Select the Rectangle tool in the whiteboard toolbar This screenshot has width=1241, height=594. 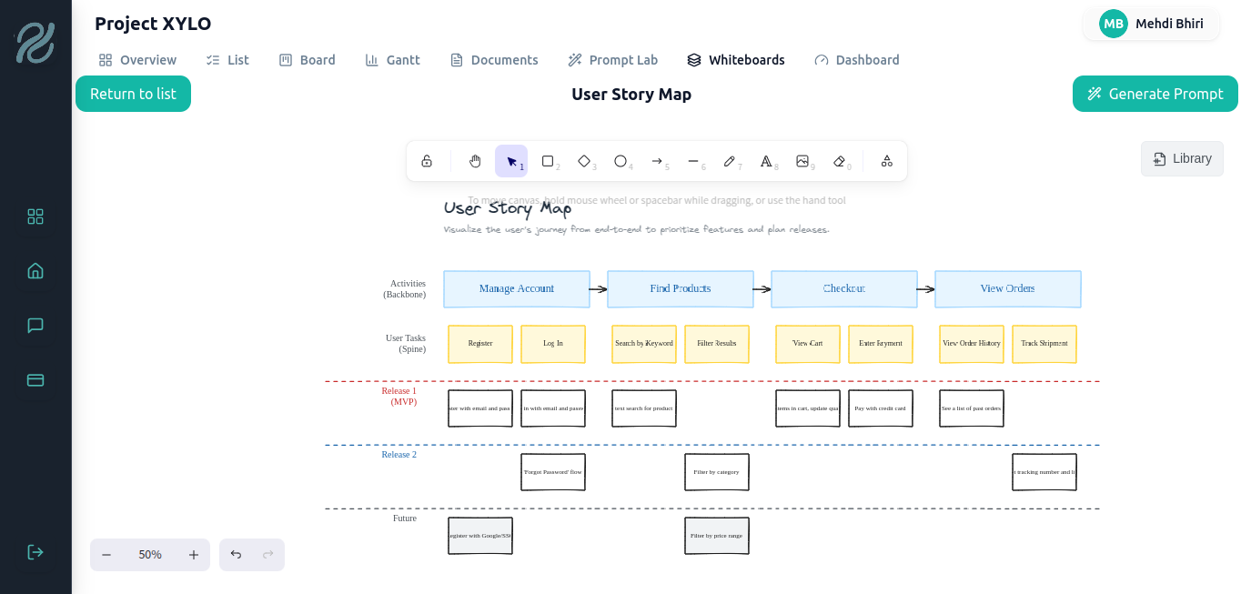[x=548, y=161]
